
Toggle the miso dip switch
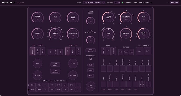[x=110, y=69]
